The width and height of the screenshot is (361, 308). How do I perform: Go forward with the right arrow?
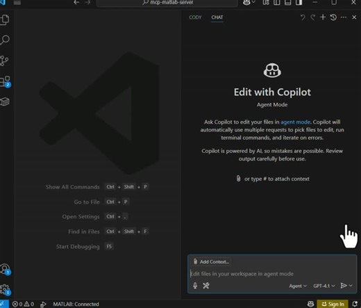[87, 2]
